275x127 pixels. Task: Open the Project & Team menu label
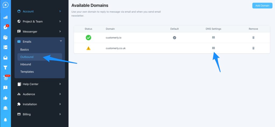(x=32, y=21)
